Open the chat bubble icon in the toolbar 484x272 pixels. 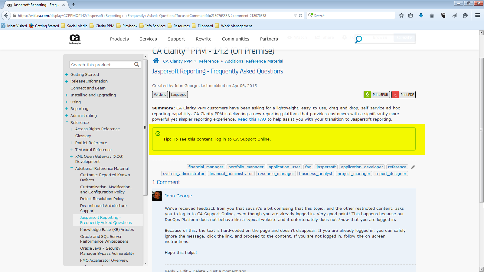465,15
